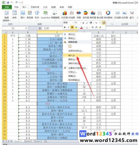Insert a scatter chart (散点图)
This screenshot has width=140, height=145.
click(100, 15)
